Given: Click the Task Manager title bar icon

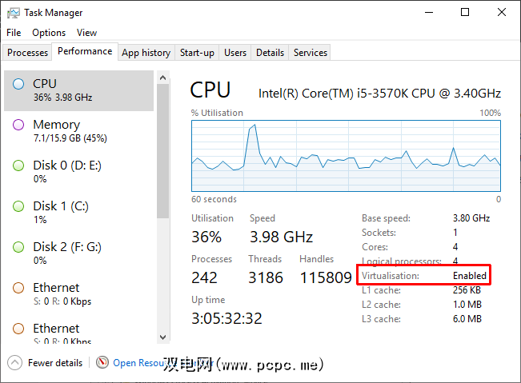Looking at the screenshot, I should pos(13,13).
